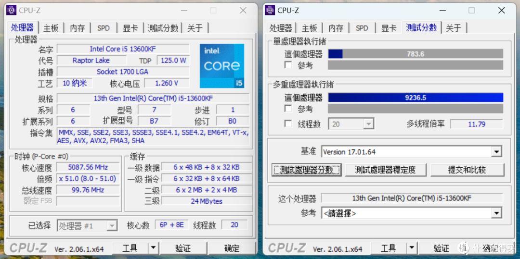520x259 pixels.
Task: Enable single-thread 參考 checkbox
Action: [288, 65]
